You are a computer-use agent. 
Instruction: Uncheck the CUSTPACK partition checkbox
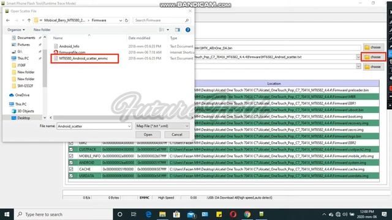point(71,149)
